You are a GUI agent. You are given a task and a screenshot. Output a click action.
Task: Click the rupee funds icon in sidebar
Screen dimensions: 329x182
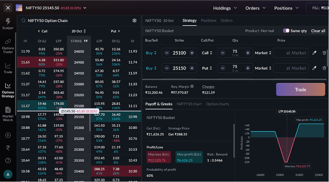click(x=8, y=148)
